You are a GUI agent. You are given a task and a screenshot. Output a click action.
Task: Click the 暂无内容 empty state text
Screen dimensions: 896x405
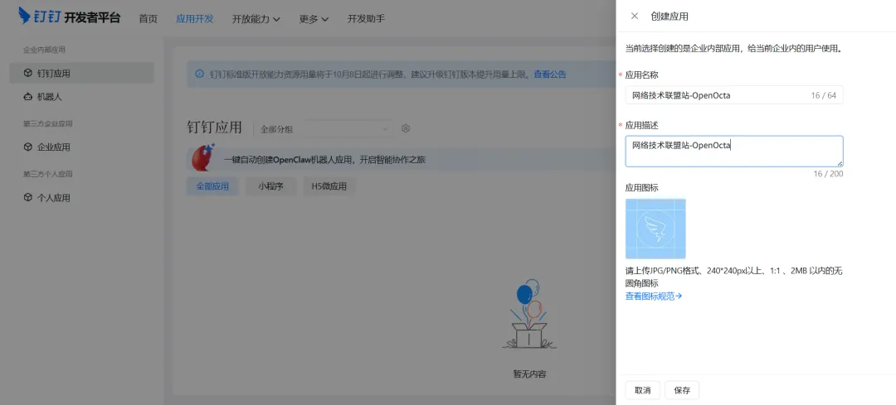click(529, 374)
